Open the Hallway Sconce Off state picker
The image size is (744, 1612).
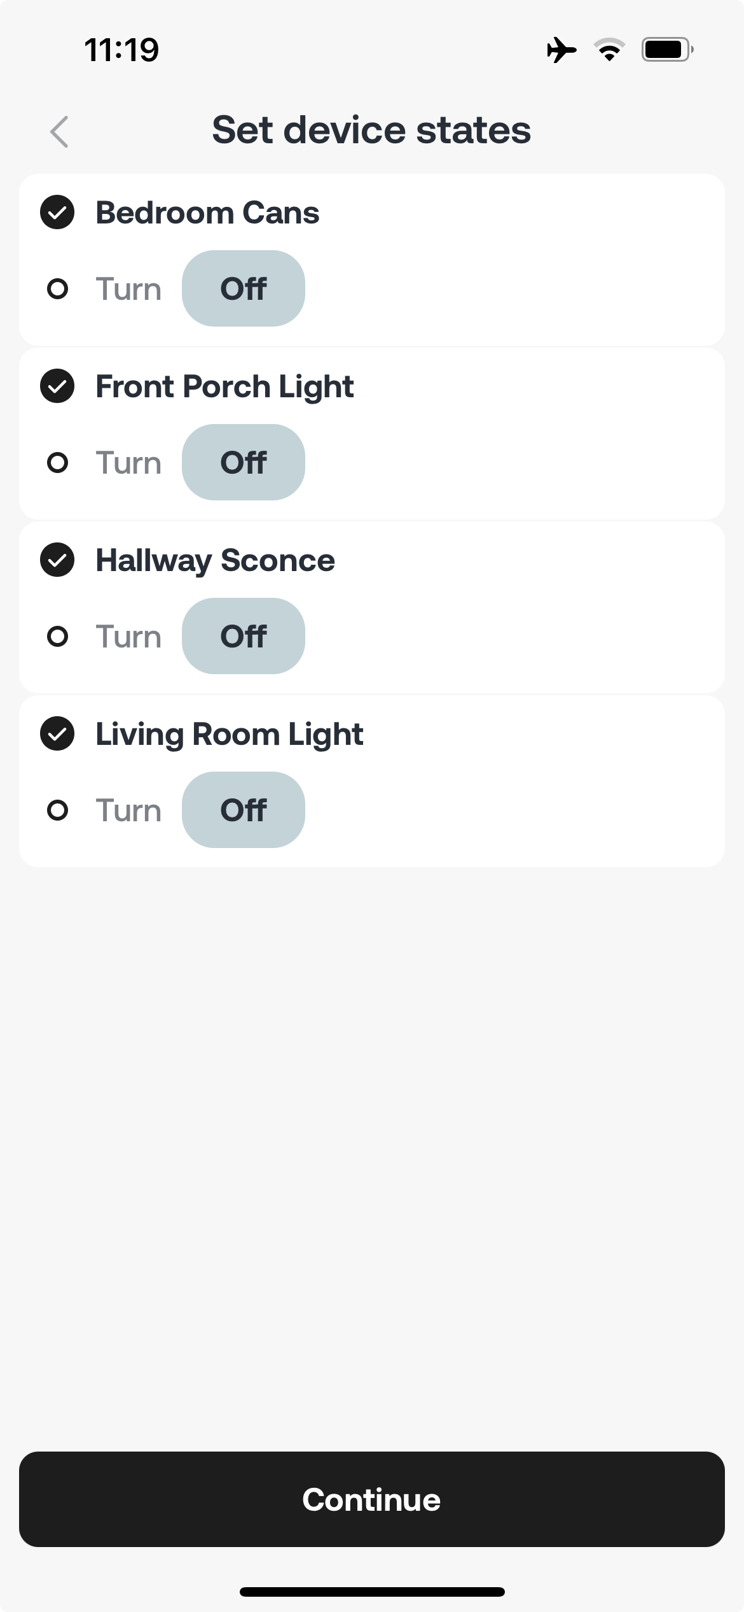click(x=244, y=636)
